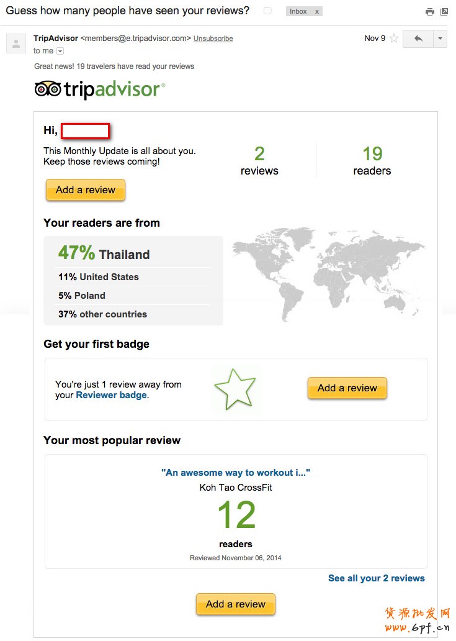Open the more options dropdown beside reply

[439, 39]
